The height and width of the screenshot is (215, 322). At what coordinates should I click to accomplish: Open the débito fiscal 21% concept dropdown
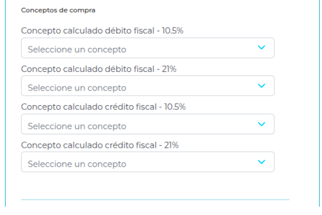pos(147,86)
